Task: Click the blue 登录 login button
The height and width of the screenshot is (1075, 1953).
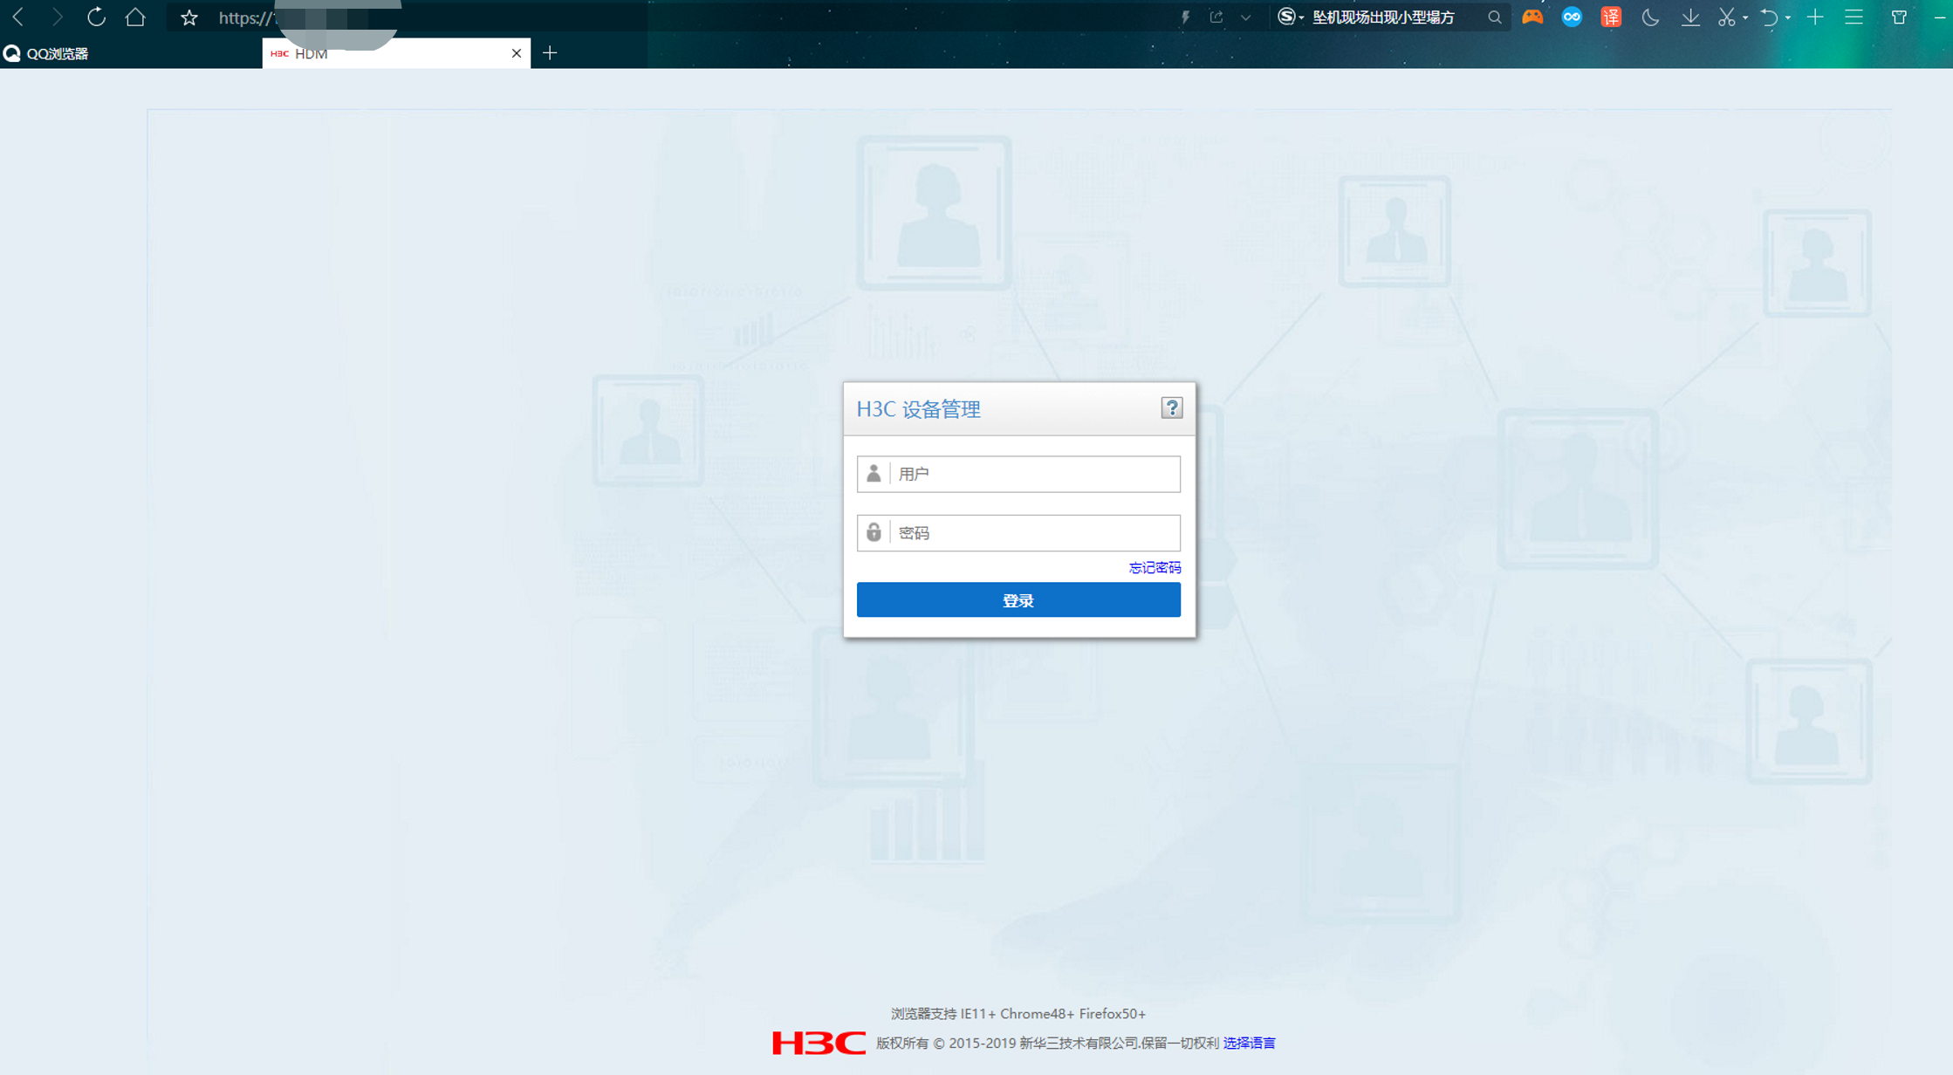Action: tap(1018, 600)
